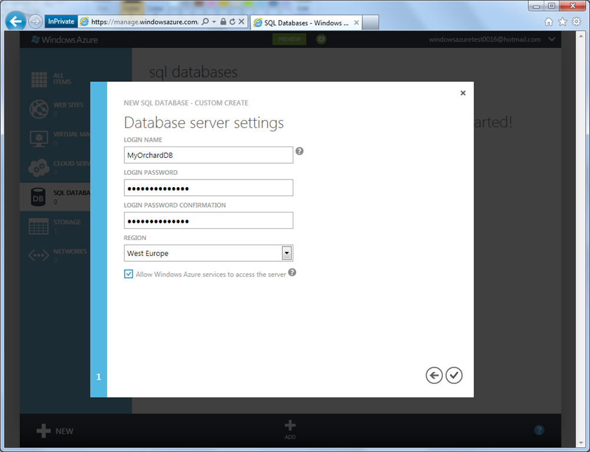The image size is (590, 452).
Task: Open browser Tools gear icon
Action: click(x=576, y=22)
